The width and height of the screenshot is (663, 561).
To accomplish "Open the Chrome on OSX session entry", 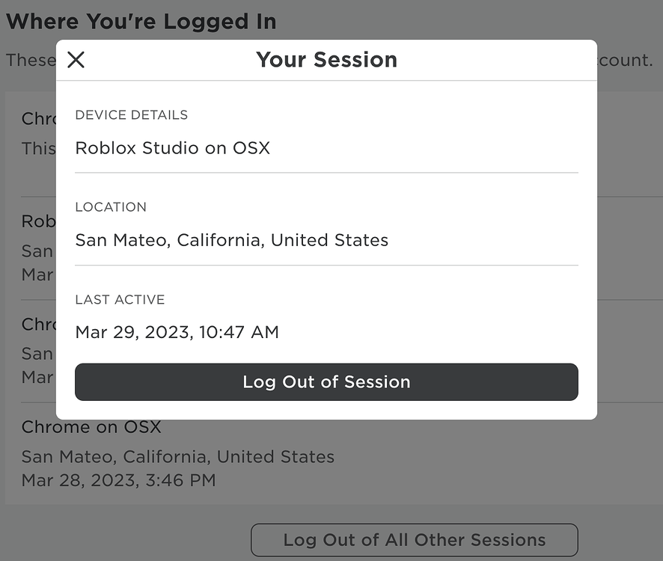I will pos(91,426).
